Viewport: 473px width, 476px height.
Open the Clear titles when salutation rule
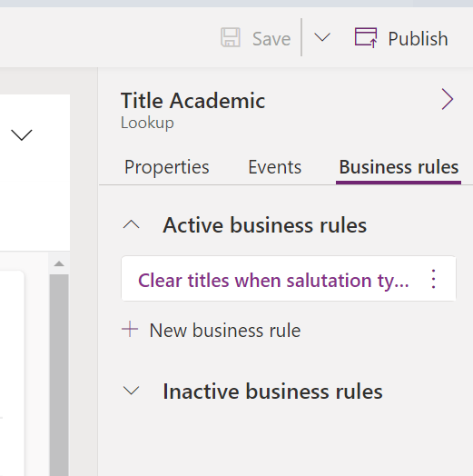tap(273, 280)
